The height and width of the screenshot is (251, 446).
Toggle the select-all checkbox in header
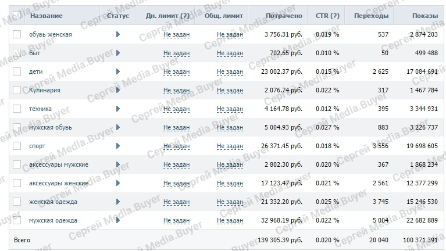click(x=17, y=15)
